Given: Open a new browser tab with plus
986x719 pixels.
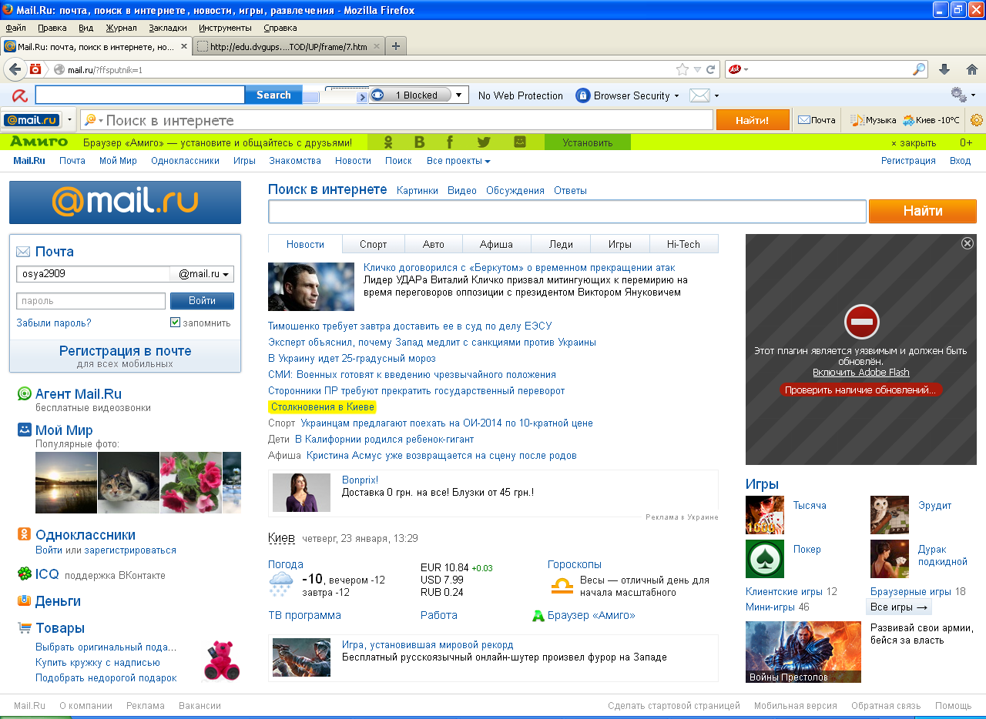Looking at the screenshot, I should 395,46.
